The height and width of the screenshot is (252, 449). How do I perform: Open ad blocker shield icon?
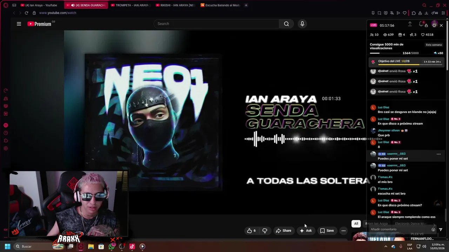pyautogui.click(x=386, y=13)
